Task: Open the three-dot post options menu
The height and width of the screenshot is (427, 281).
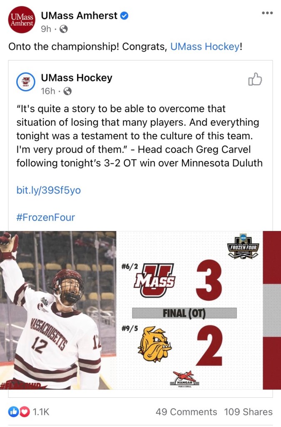Action: 267,13
